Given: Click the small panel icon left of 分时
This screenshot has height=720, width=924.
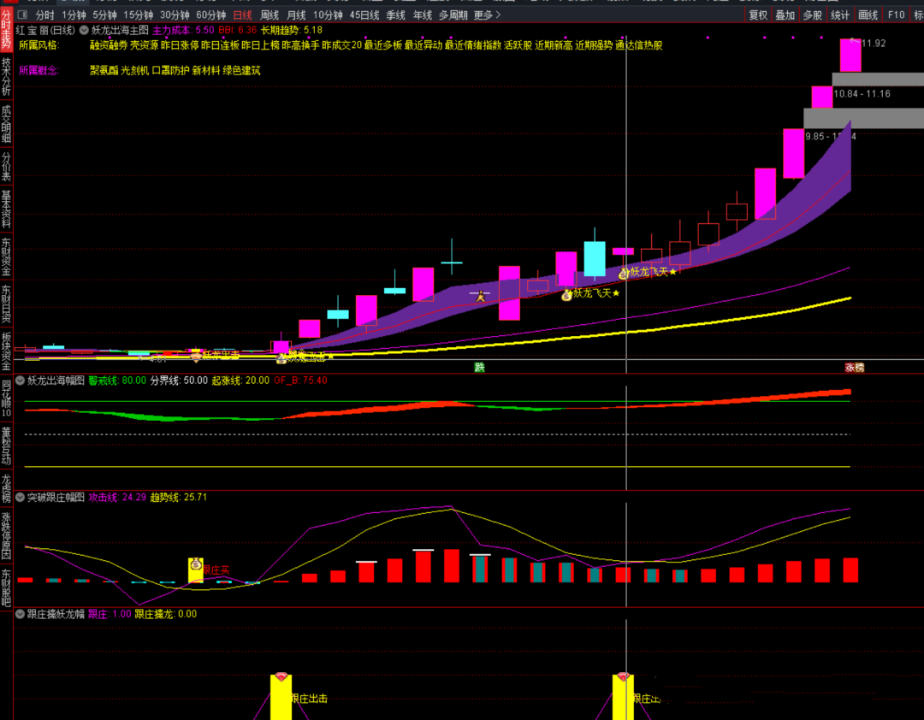Looking at the screenshot, I should coord(21,15).
